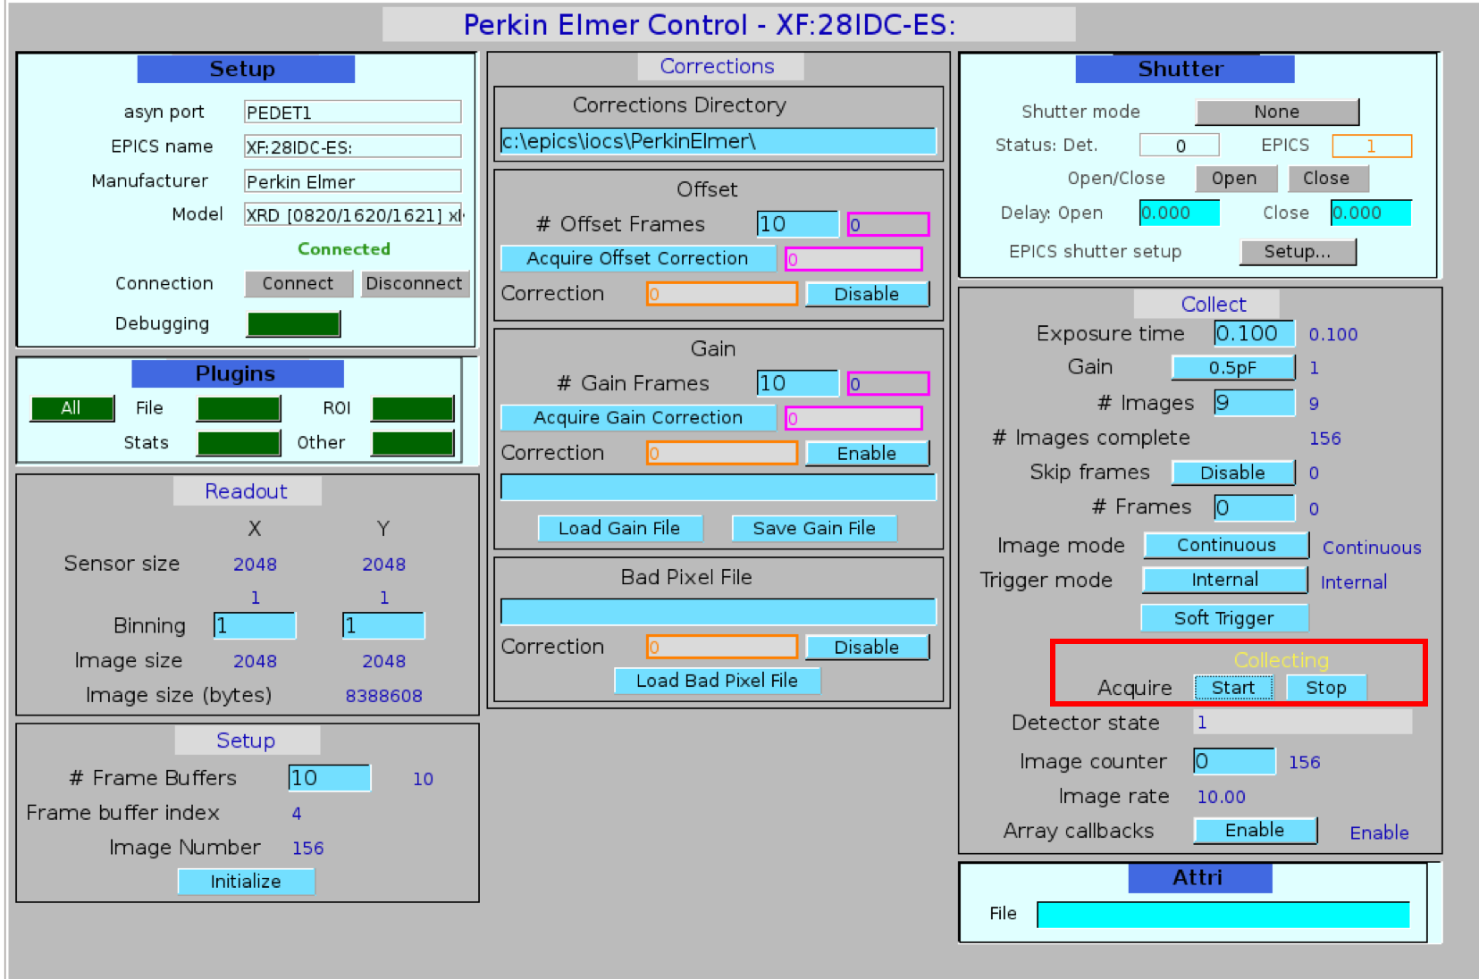Open the Trigger mode Internal menu
This screenshot has width=1479, height=979.
coord(1225,580)
